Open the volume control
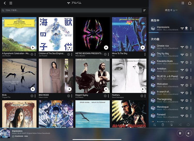 point(189,133)
